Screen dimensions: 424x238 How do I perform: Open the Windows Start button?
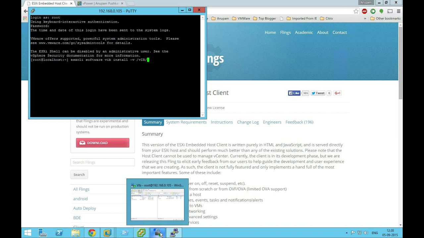pyautogui.click(x=28, y=233)
